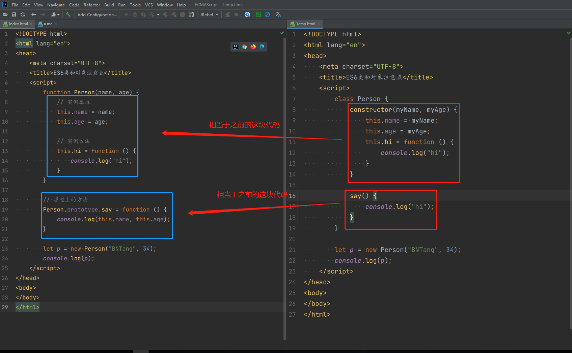Open the Build menu
This screenshot has height=353, width=572.
[x=109, y=5]
